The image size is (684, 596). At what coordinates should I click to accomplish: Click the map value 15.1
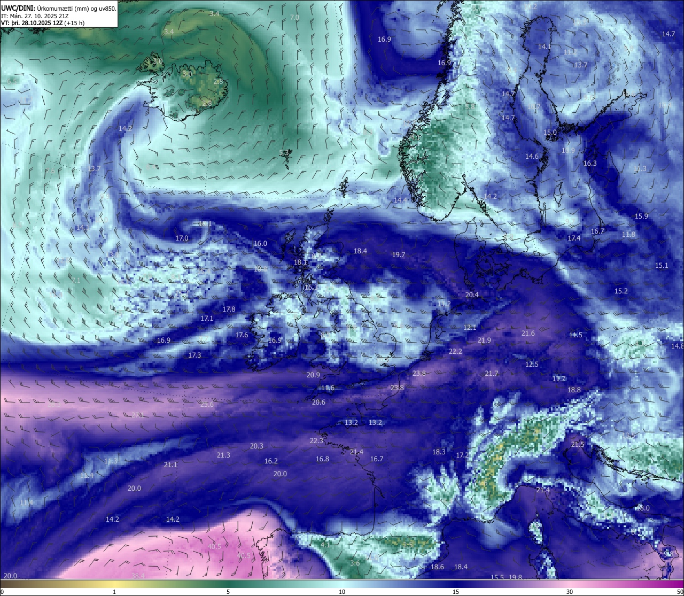[x=662, y=265]
